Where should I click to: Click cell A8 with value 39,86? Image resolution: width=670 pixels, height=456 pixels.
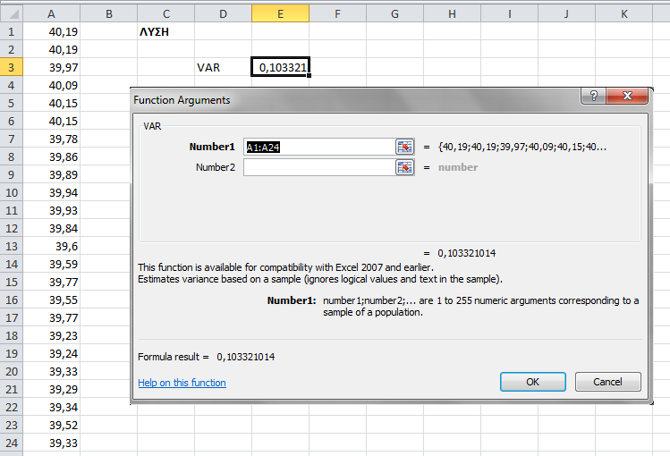[x=51, y=156]
